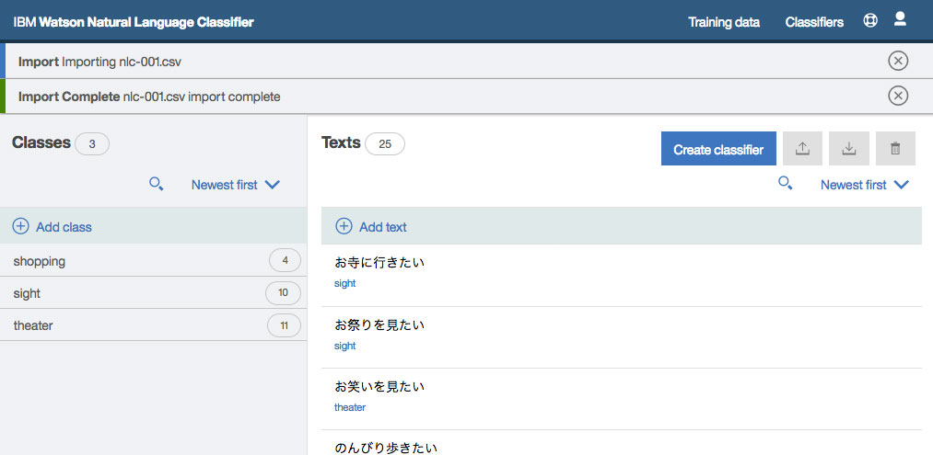Click the shopping count badge 4

pos(285,260)
